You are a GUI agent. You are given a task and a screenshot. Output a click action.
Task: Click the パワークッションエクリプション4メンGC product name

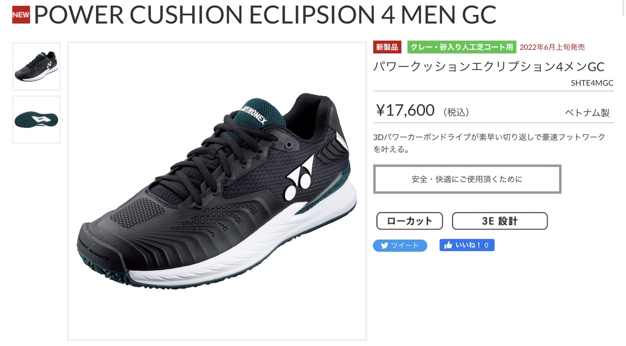coord(489,67)
